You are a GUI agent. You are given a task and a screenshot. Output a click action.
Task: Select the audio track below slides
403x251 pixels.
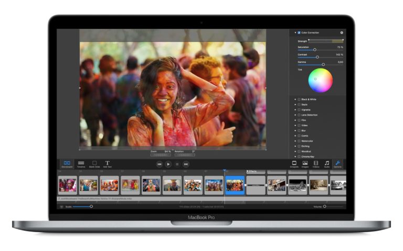pyautogui.click(x=201, y=199)
